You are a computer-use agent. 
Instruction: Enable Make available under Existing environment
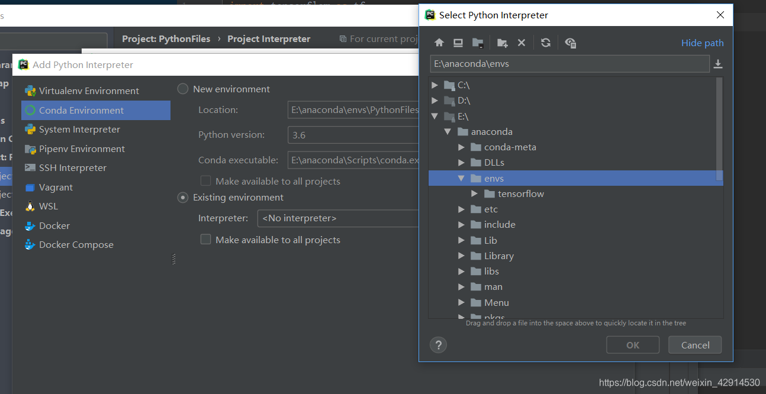tap(206, 240)
